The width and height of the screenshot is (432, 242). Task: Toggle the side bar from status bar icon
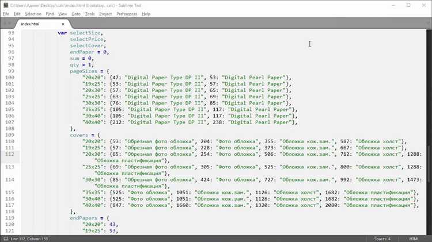pos(5,239)
